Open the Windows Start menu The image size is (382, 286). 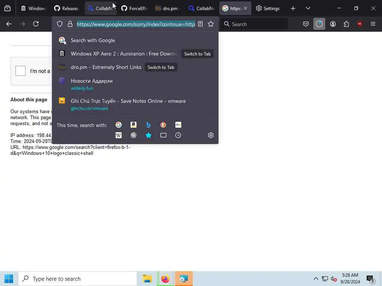point(9,279)
